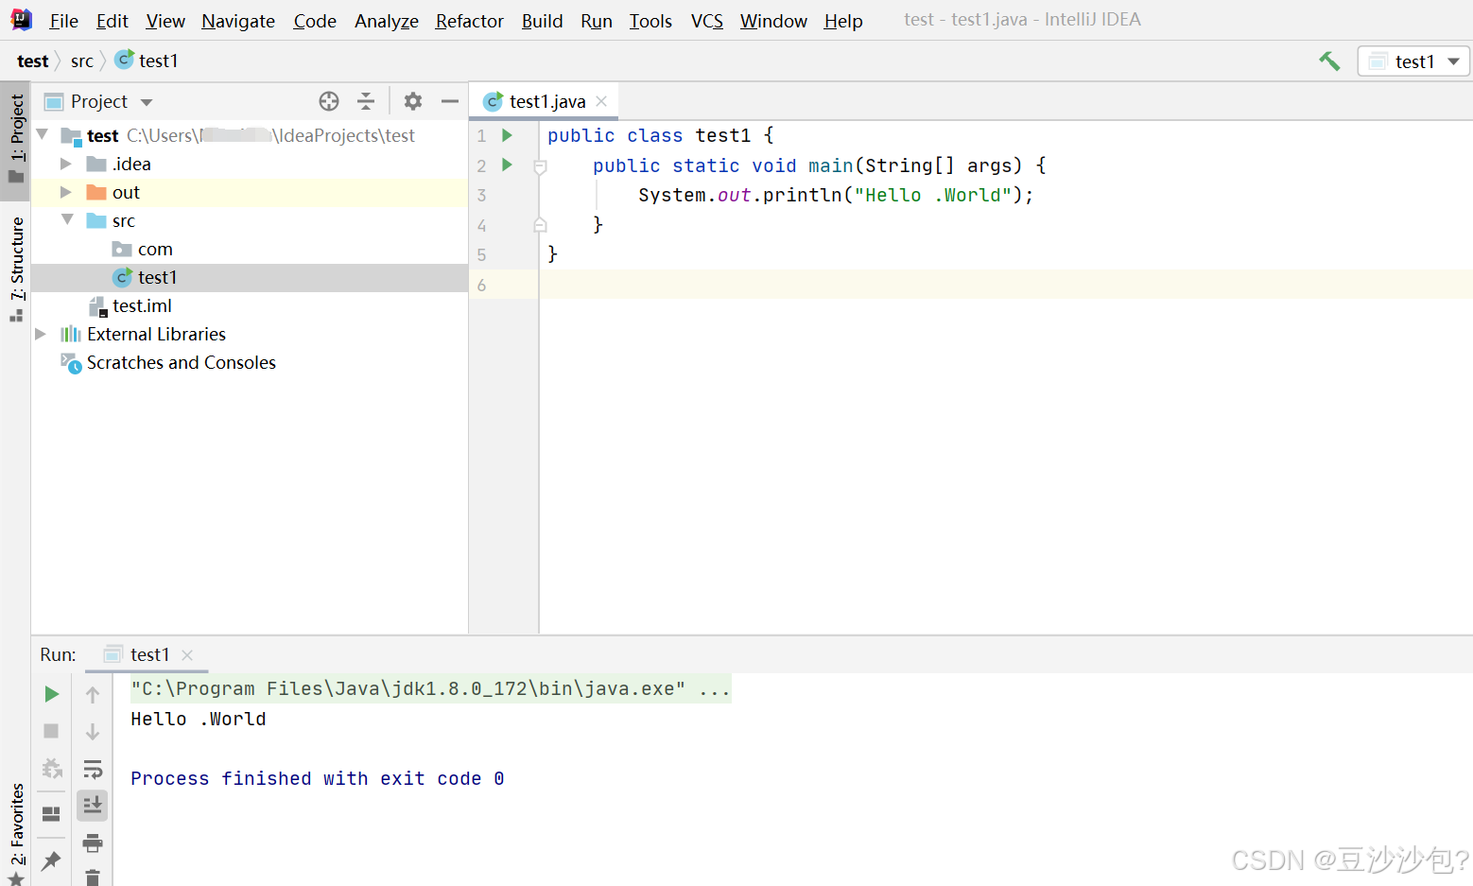Click the Stop process button
The width and height of the screenshot is (1473, 886).
click(52, 731)
